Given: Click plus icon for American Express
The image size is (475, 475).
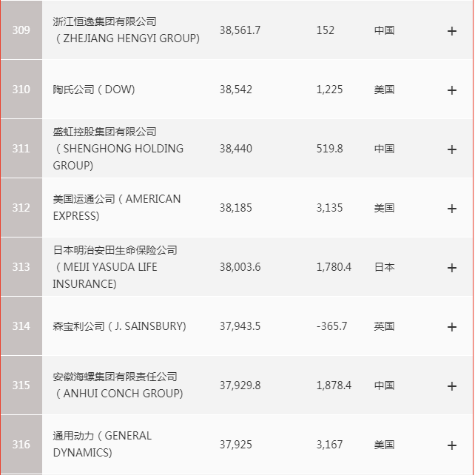Looking at the screenshot, I should [x=452, y=209].
